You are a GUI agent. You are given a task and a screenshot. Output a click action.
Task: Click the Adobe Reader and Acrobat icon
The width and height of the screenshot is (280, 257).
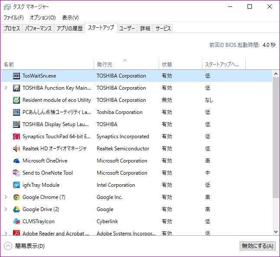[x=16, y=233]
